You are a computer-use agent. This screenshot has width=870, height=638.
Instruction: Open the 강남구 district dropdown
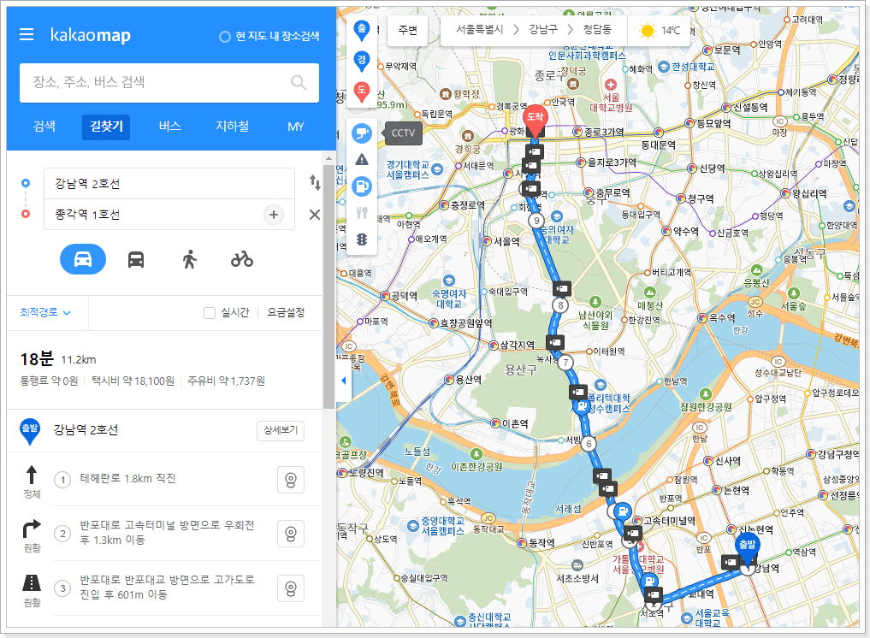click(543, 30)
